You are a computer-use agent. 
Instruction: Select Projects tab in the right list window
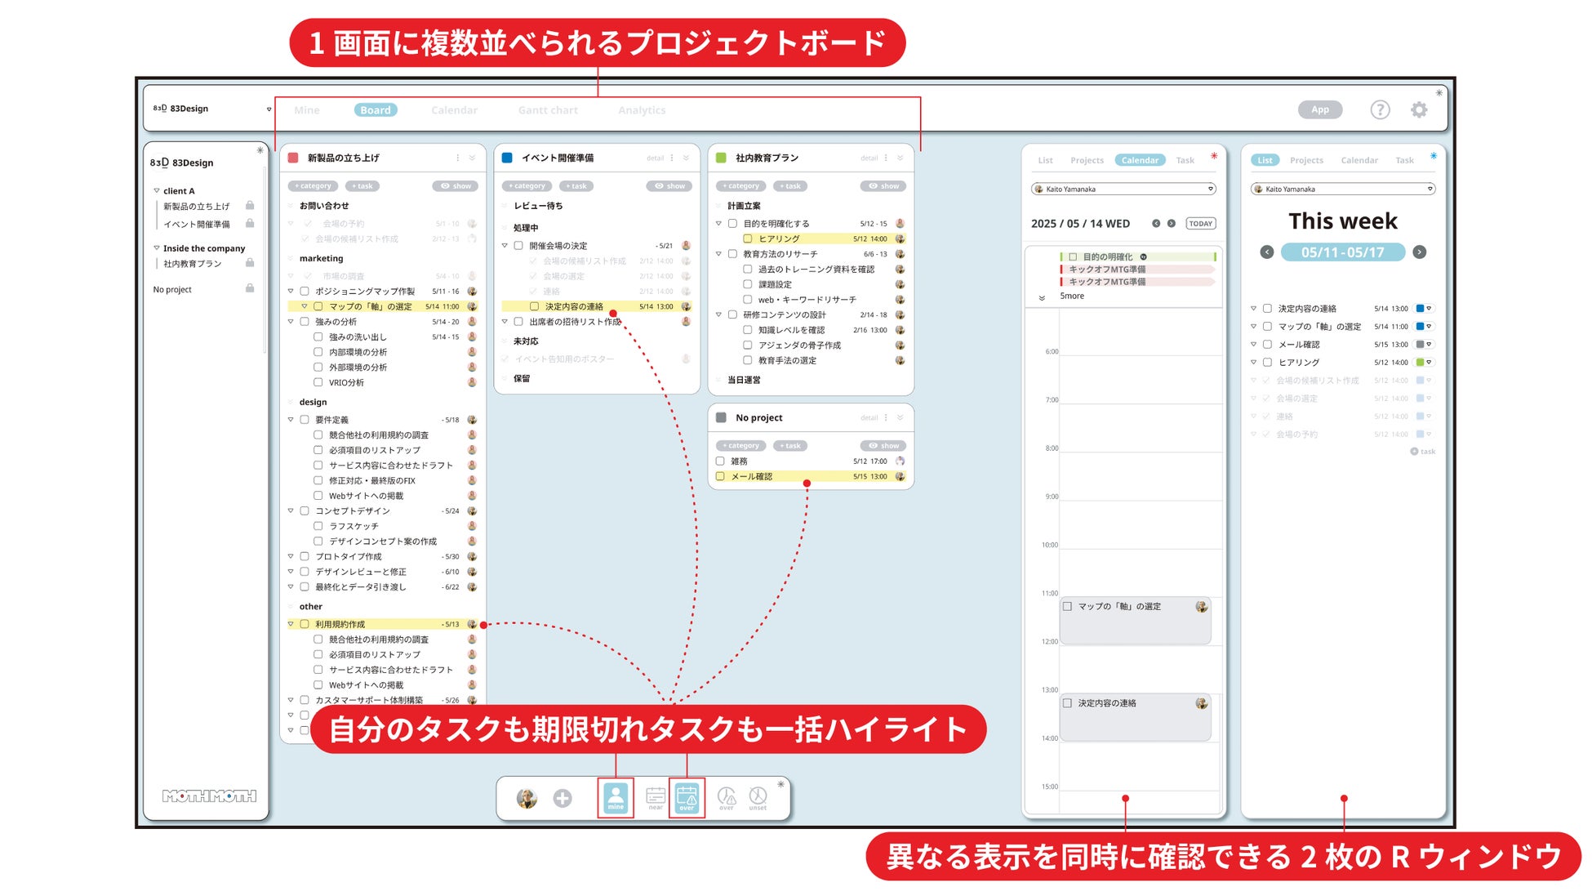(x=1306, y=160)
